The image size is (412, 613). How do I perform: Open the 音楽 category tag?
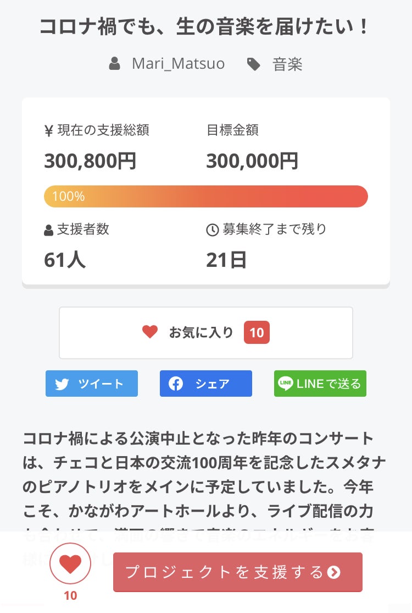(x=287, y=64)
